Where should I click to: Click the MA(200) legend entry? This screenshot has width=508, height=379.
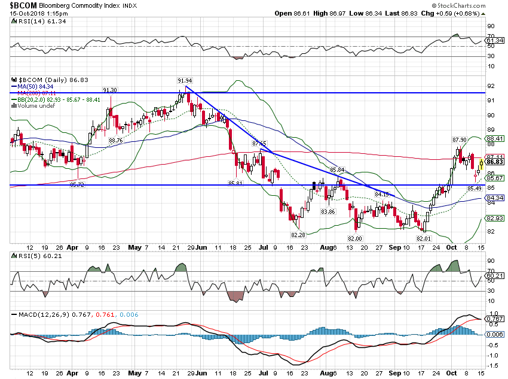(x=36, y=93)
